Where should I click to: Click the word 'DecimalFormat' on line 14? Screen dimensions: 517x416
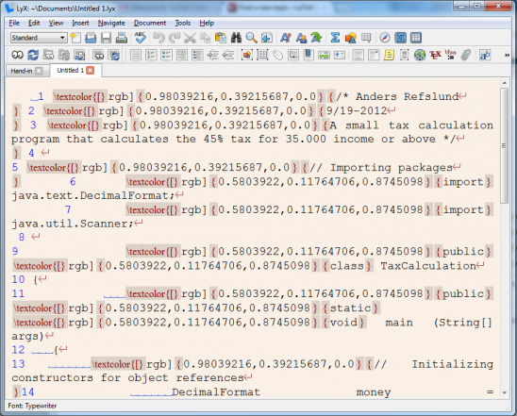click(216, 391)
